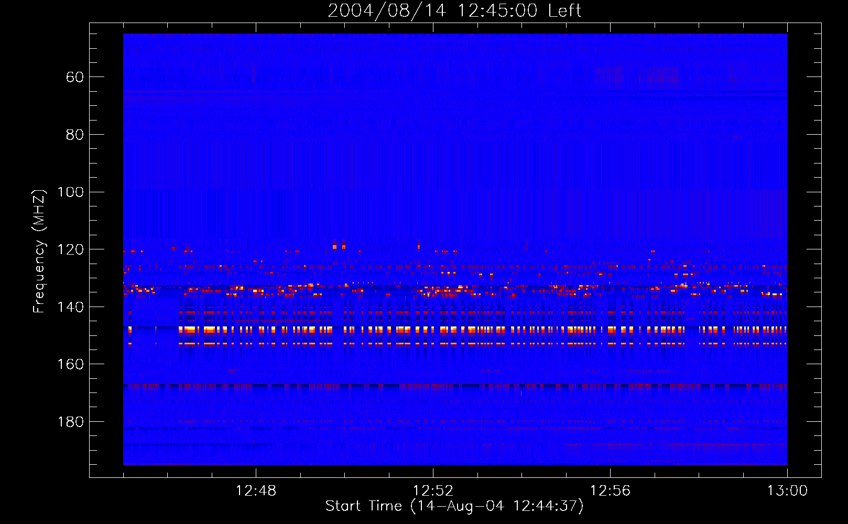Click the 13:00 time tick label
Image resolution: width=848 pixels, height=524 pixels.
tap(787, 491)
